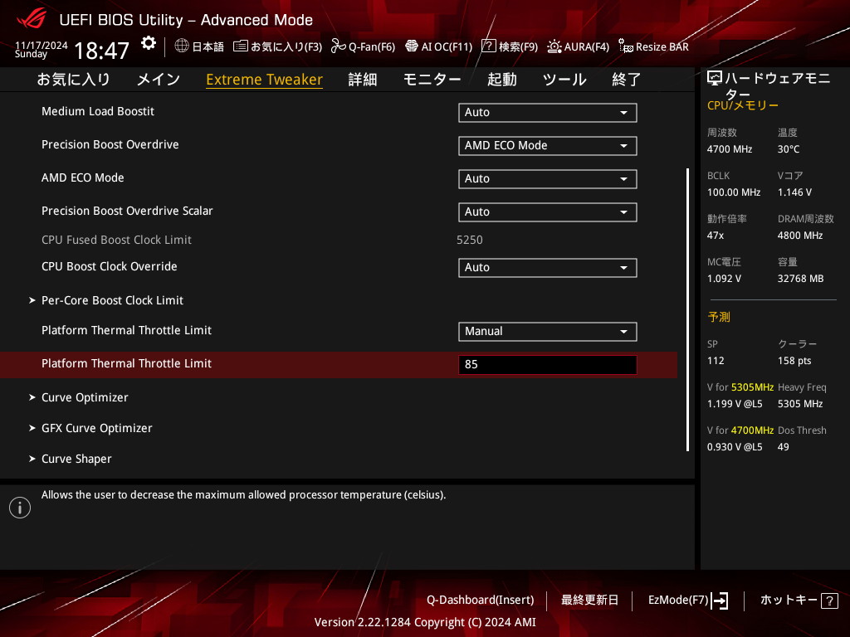Open Q-Fan control fan icon
The image size is (850, 637).
point(339,46)
